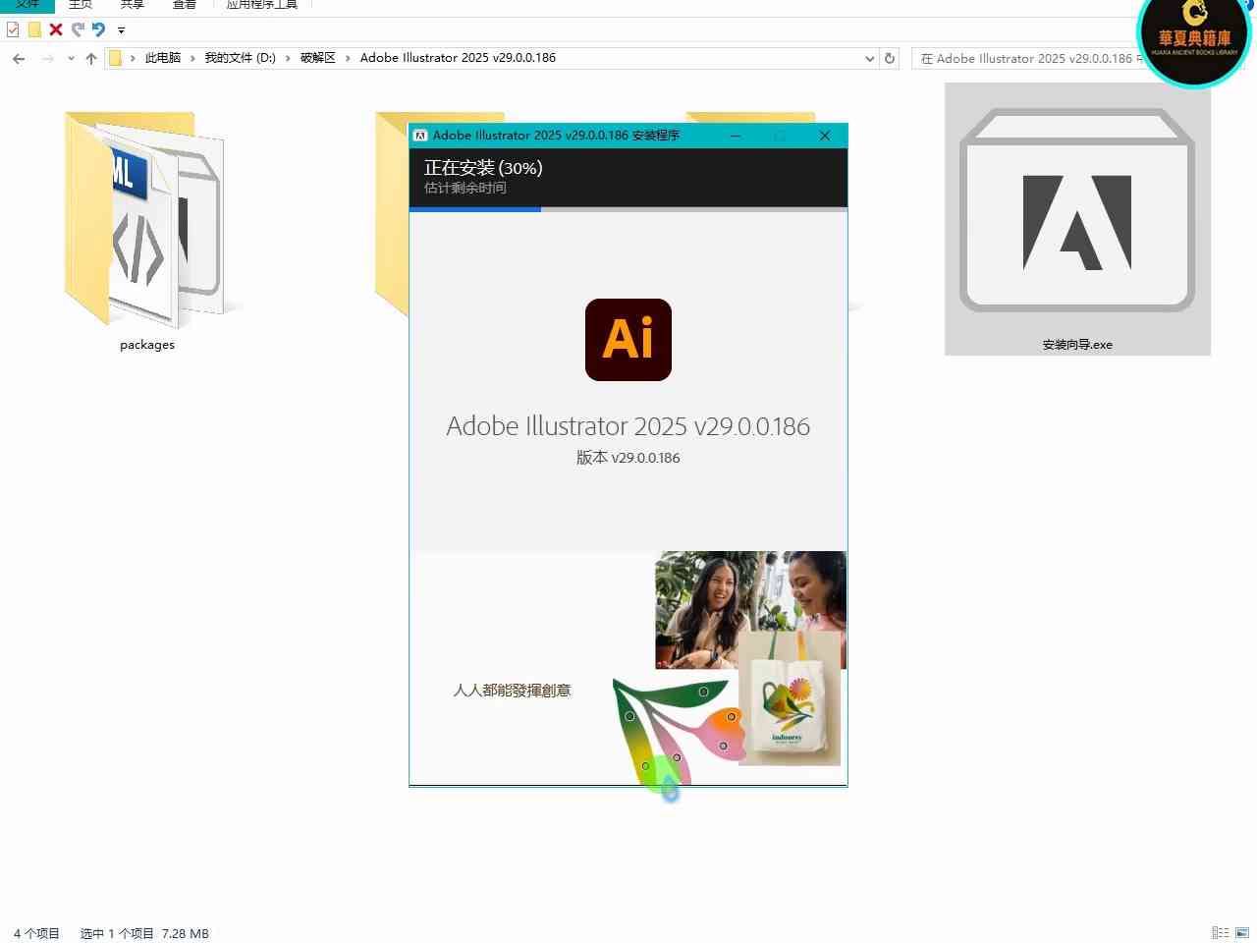Click the Adobe Illustrator 2025 v29.0.0.186 heading
The width and height of the screenshot is (1257, 943).
pos(628,426)
